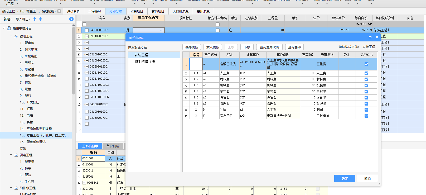Collapse the 给排水工程 tree node arrow

point(11,188)
